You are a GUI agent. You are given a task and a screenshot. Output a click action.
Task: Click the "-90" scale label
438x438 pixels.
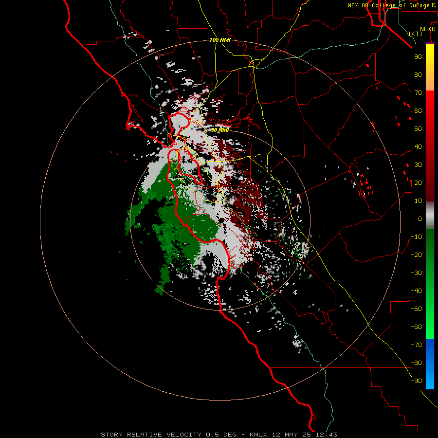416,381
